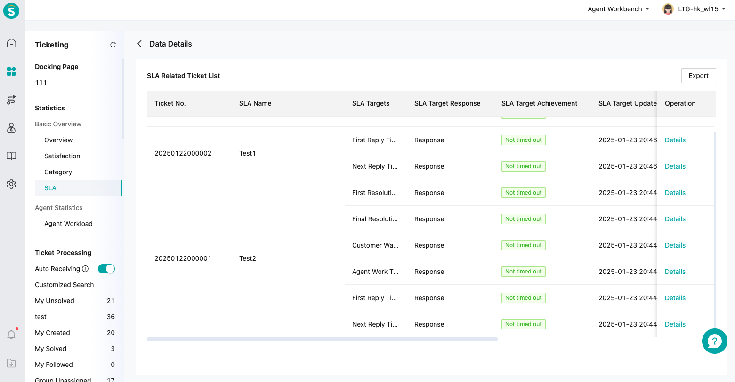Open Customized Search
Image resolution: width=735 pixels, height=382 pixels.
coord(65,285)
